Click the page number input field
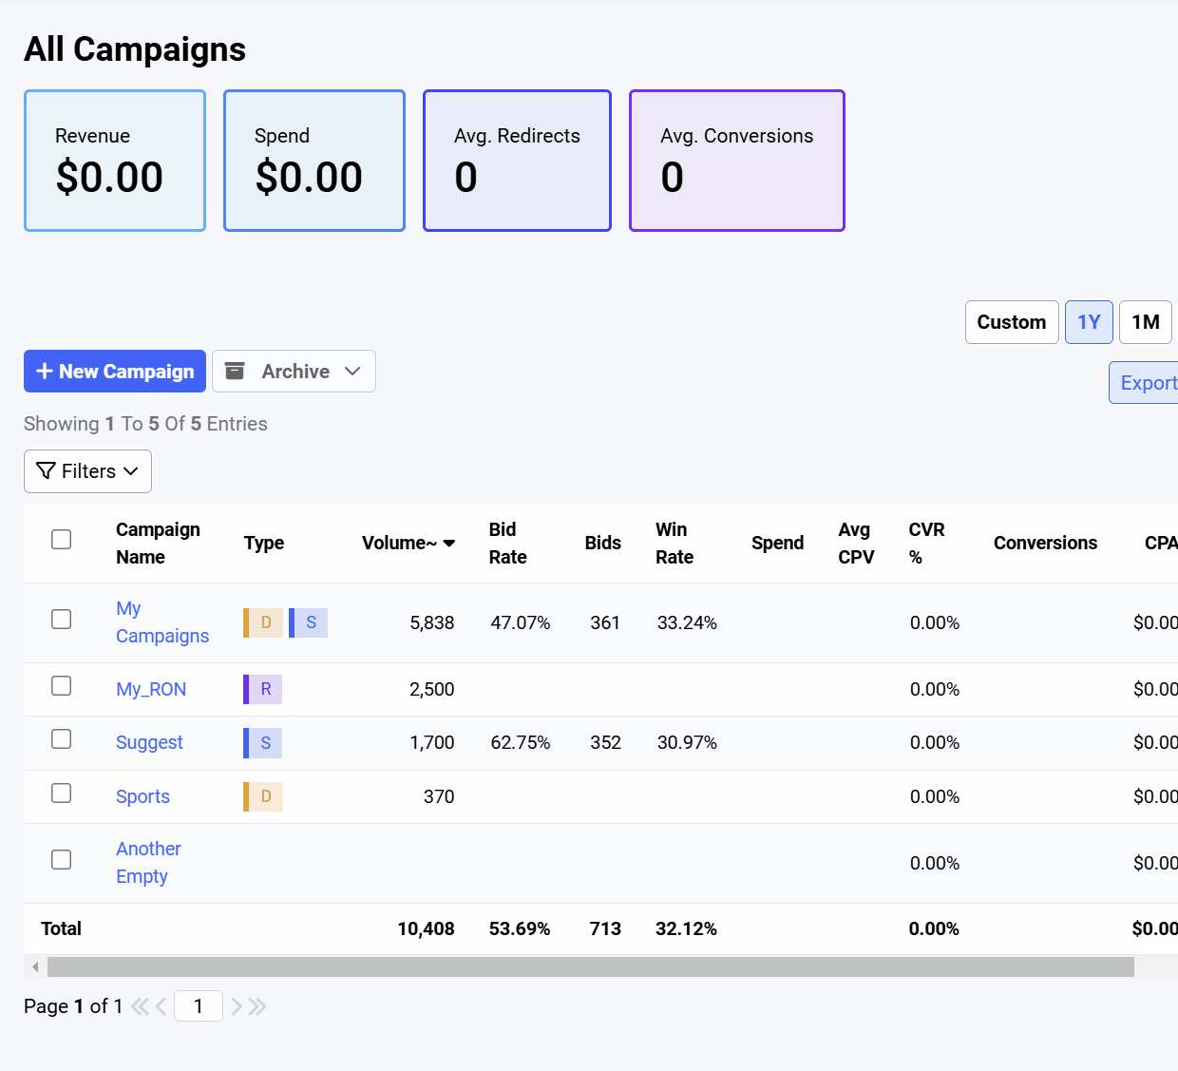Screen dimensions: 1178x1071 (x=199, y=1006)
